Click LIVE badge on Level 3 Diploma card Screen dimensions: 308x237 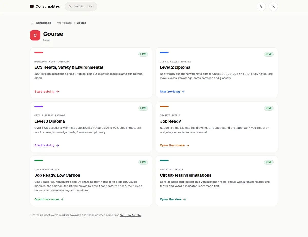pos(143,108)
